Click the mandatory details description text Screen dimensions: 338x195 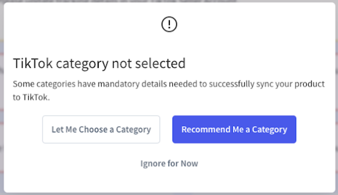point(169,90)
